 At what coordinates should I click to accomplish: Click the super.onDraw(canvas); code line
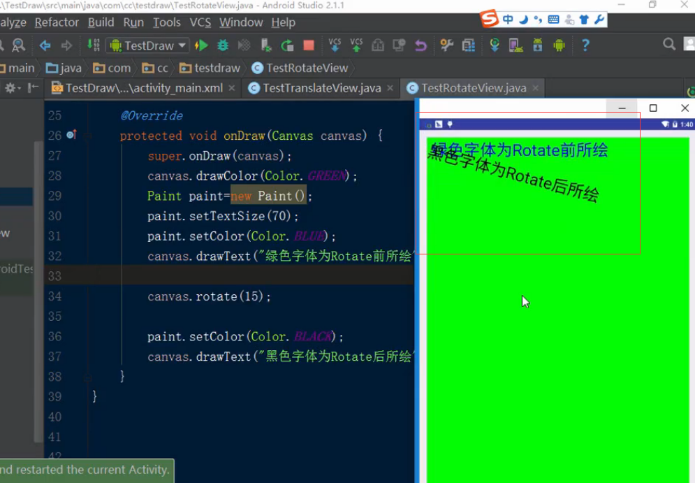[x=219, y=156]
